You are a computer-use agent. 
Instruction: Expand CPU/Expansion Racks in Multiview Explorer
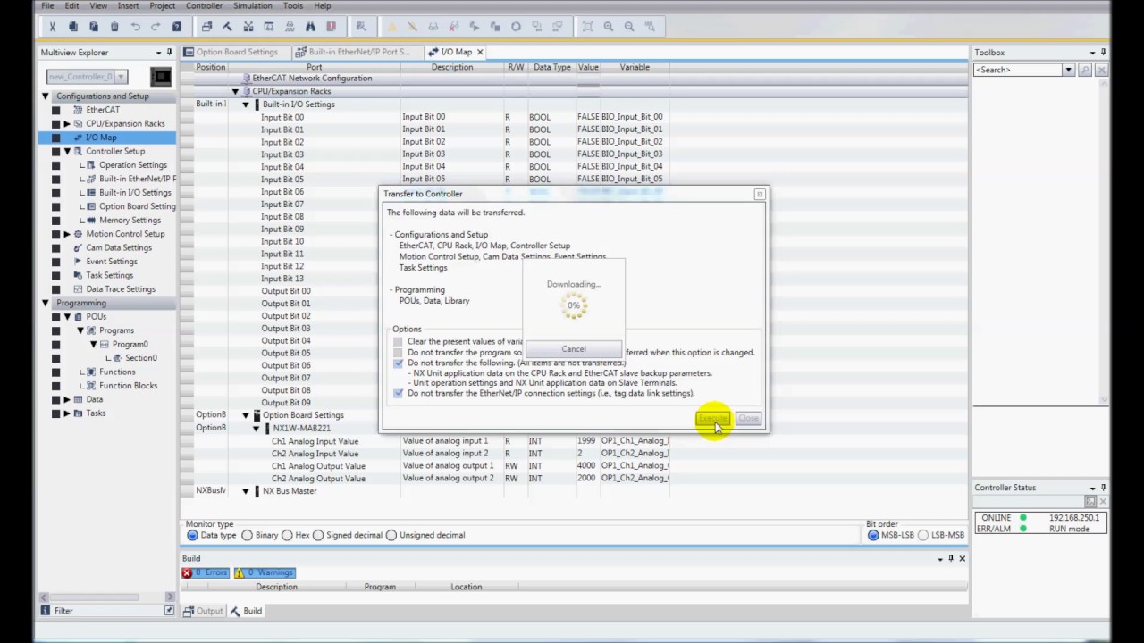point(67,124)
